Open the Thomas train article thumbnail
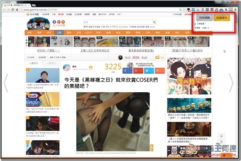The image size is (241, 161). [189, 129]
